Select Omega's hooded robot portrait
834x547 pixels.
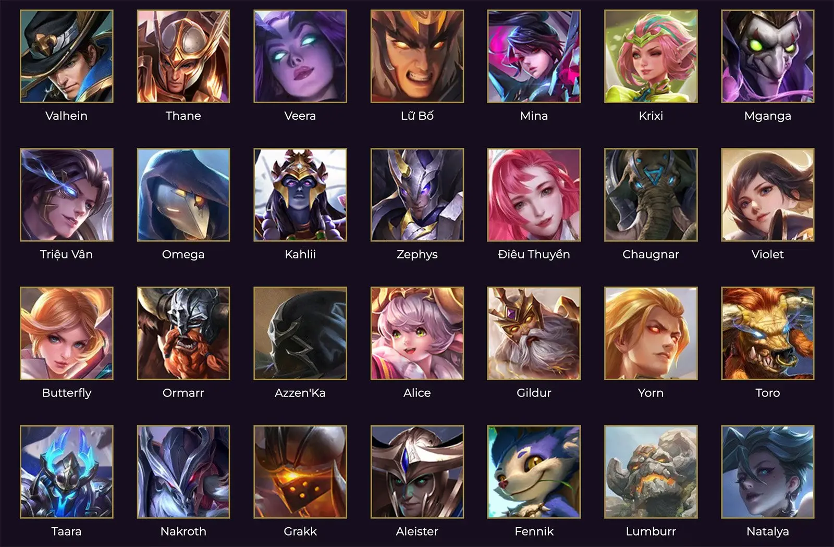183,195
